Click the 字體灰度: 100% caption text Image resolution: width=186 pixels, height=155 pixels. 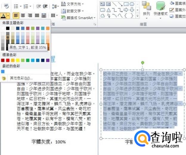49,142
